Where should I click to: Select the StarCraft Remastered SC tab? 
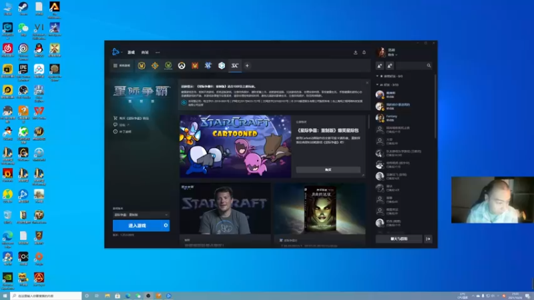coord(235,65)
